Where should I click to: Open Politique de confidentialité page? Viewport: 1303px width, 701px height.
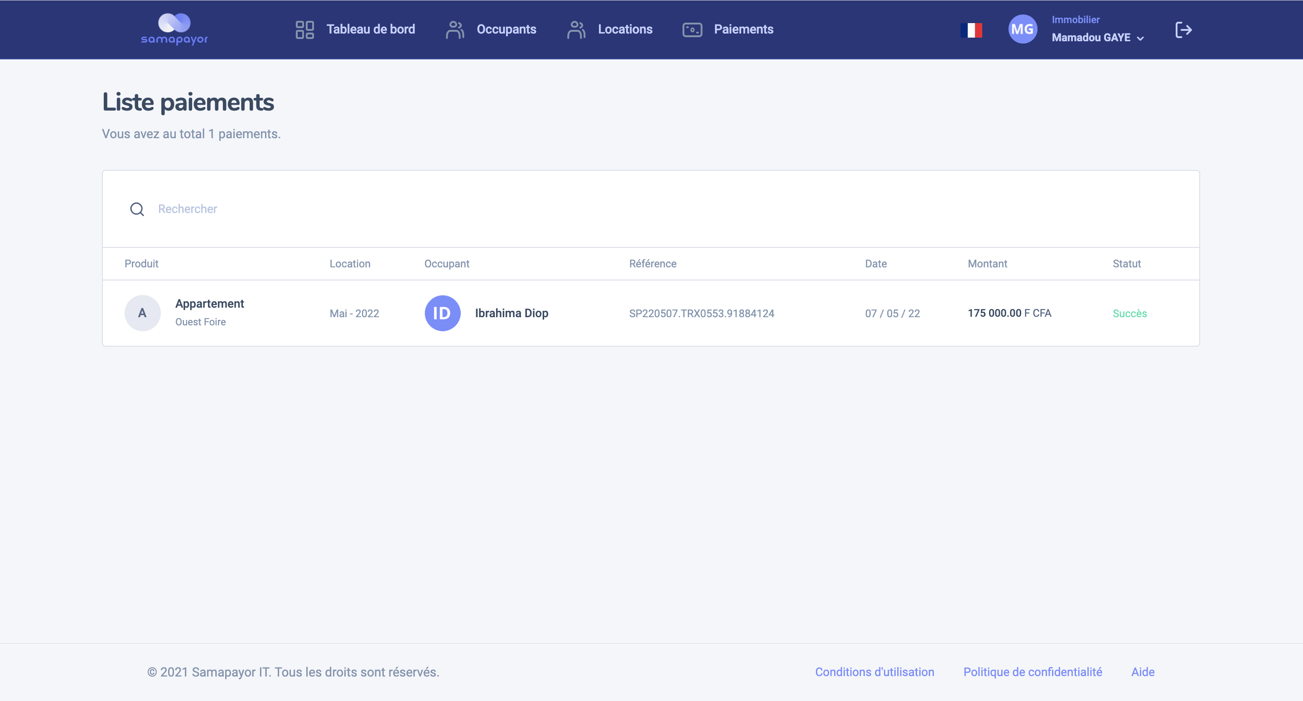pyautogui.click(x=1033, y=672)
